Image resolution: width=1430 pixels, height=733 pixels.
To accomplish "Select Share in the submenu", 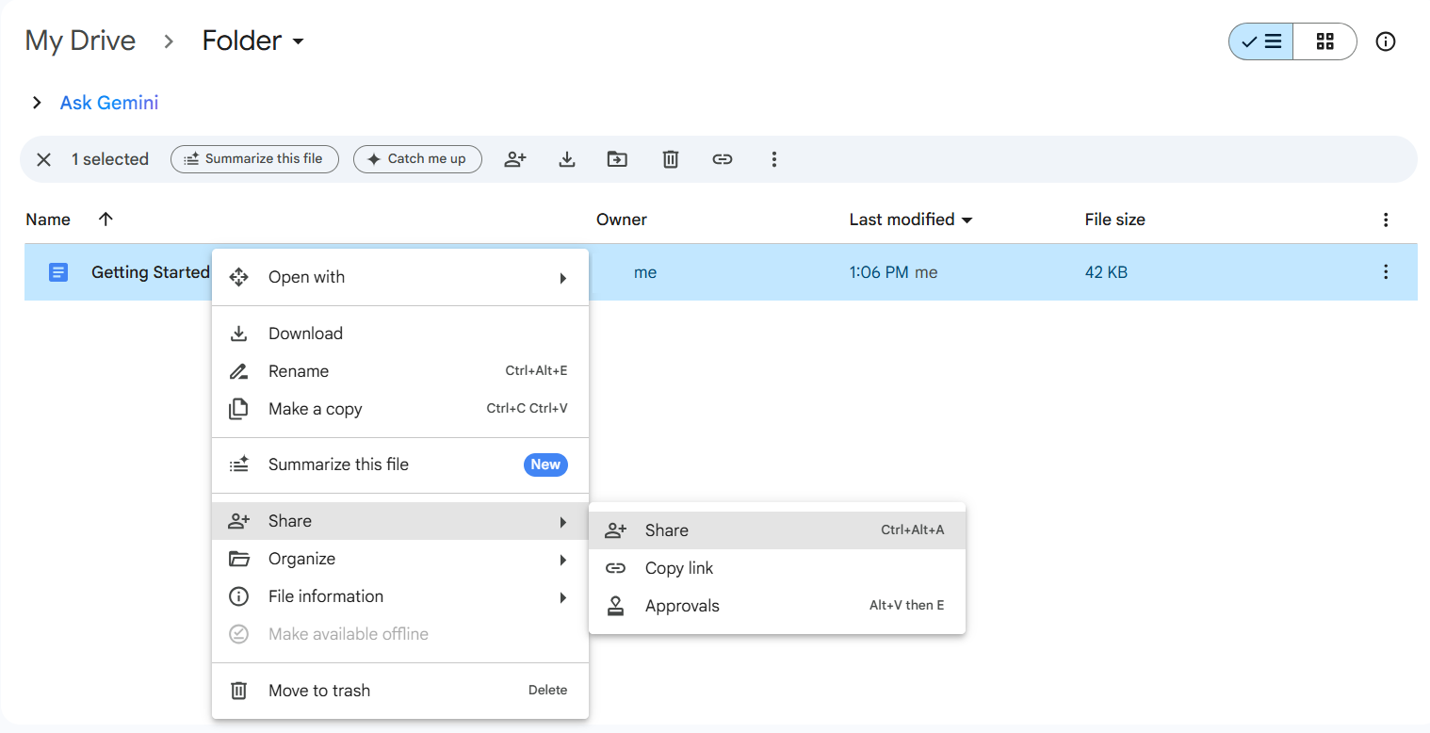I will coord(777,530).
